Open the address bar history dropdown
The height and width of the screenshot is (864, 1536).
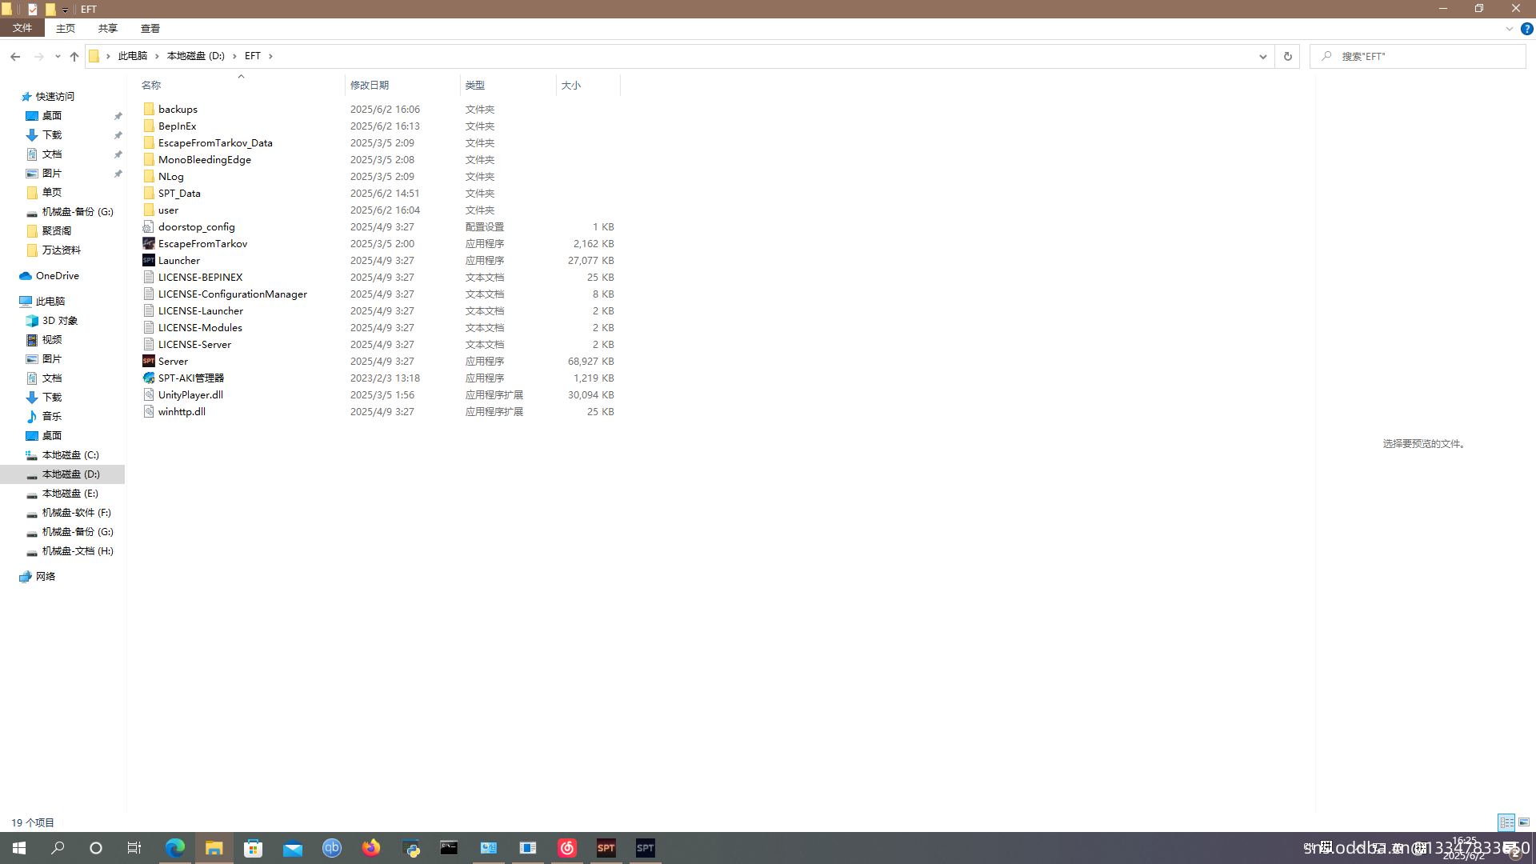(1262, 56)
